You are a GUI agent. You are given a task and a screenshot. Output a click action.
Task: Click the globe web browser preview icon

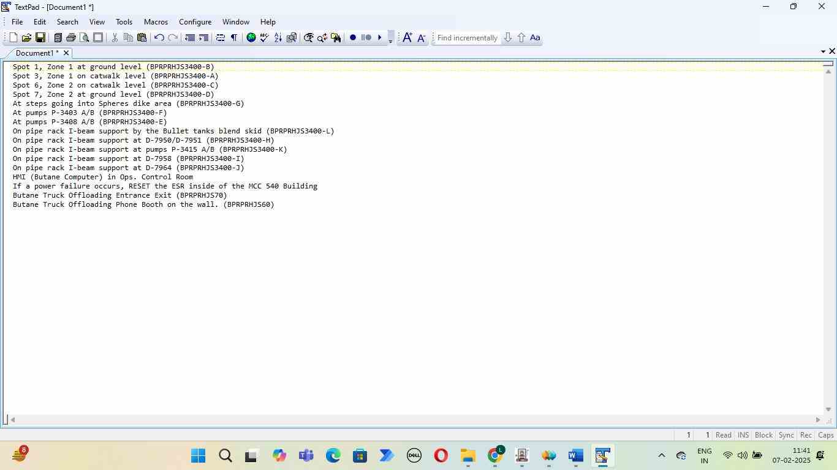[251, 38]
